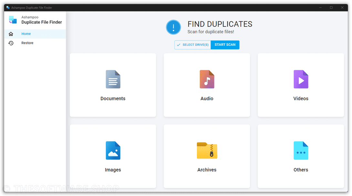Start the scan with Start Scan
The image size is (352, 196).
225,45
